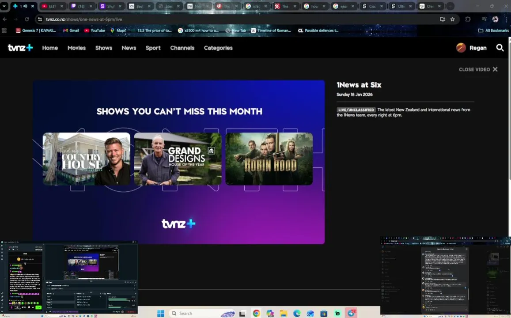
Task: Close the 'Offi' tab
Action: [x=410, y=6]
